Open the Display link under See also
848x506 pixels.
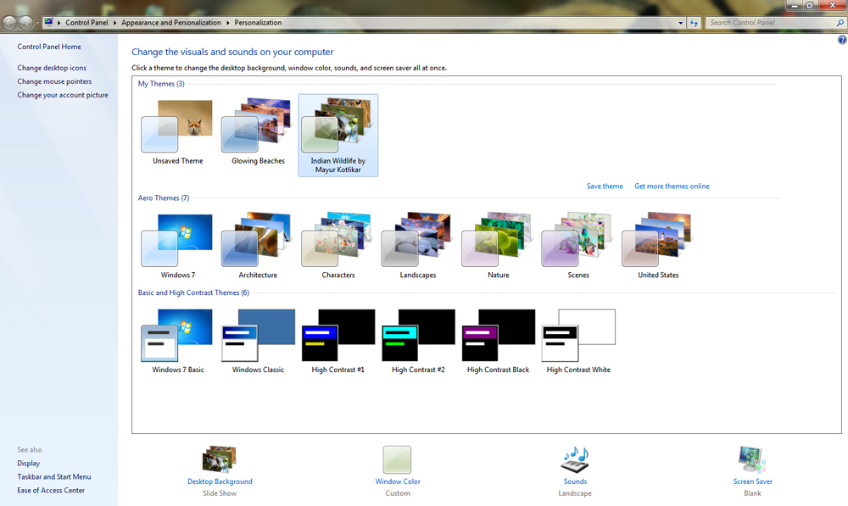pos(29,464)
